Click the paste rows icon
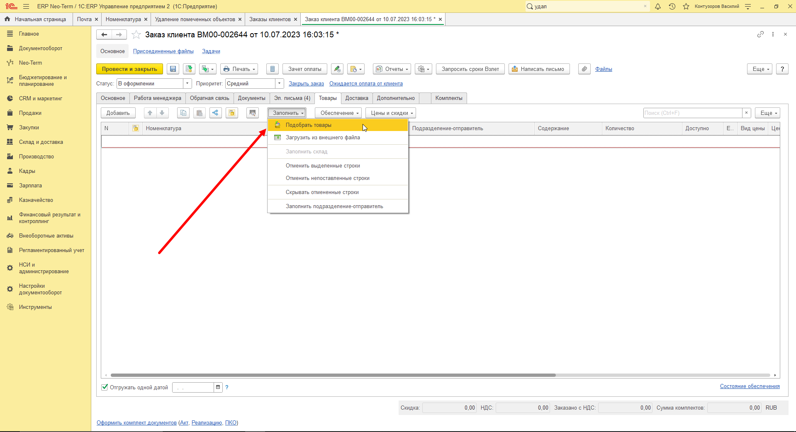796x432 pixels. (200, 113)
